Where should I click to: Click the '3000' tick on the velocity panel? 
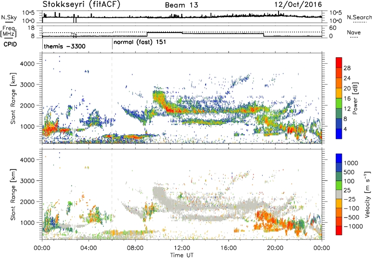pyautogui.click(x=27, y=181)
